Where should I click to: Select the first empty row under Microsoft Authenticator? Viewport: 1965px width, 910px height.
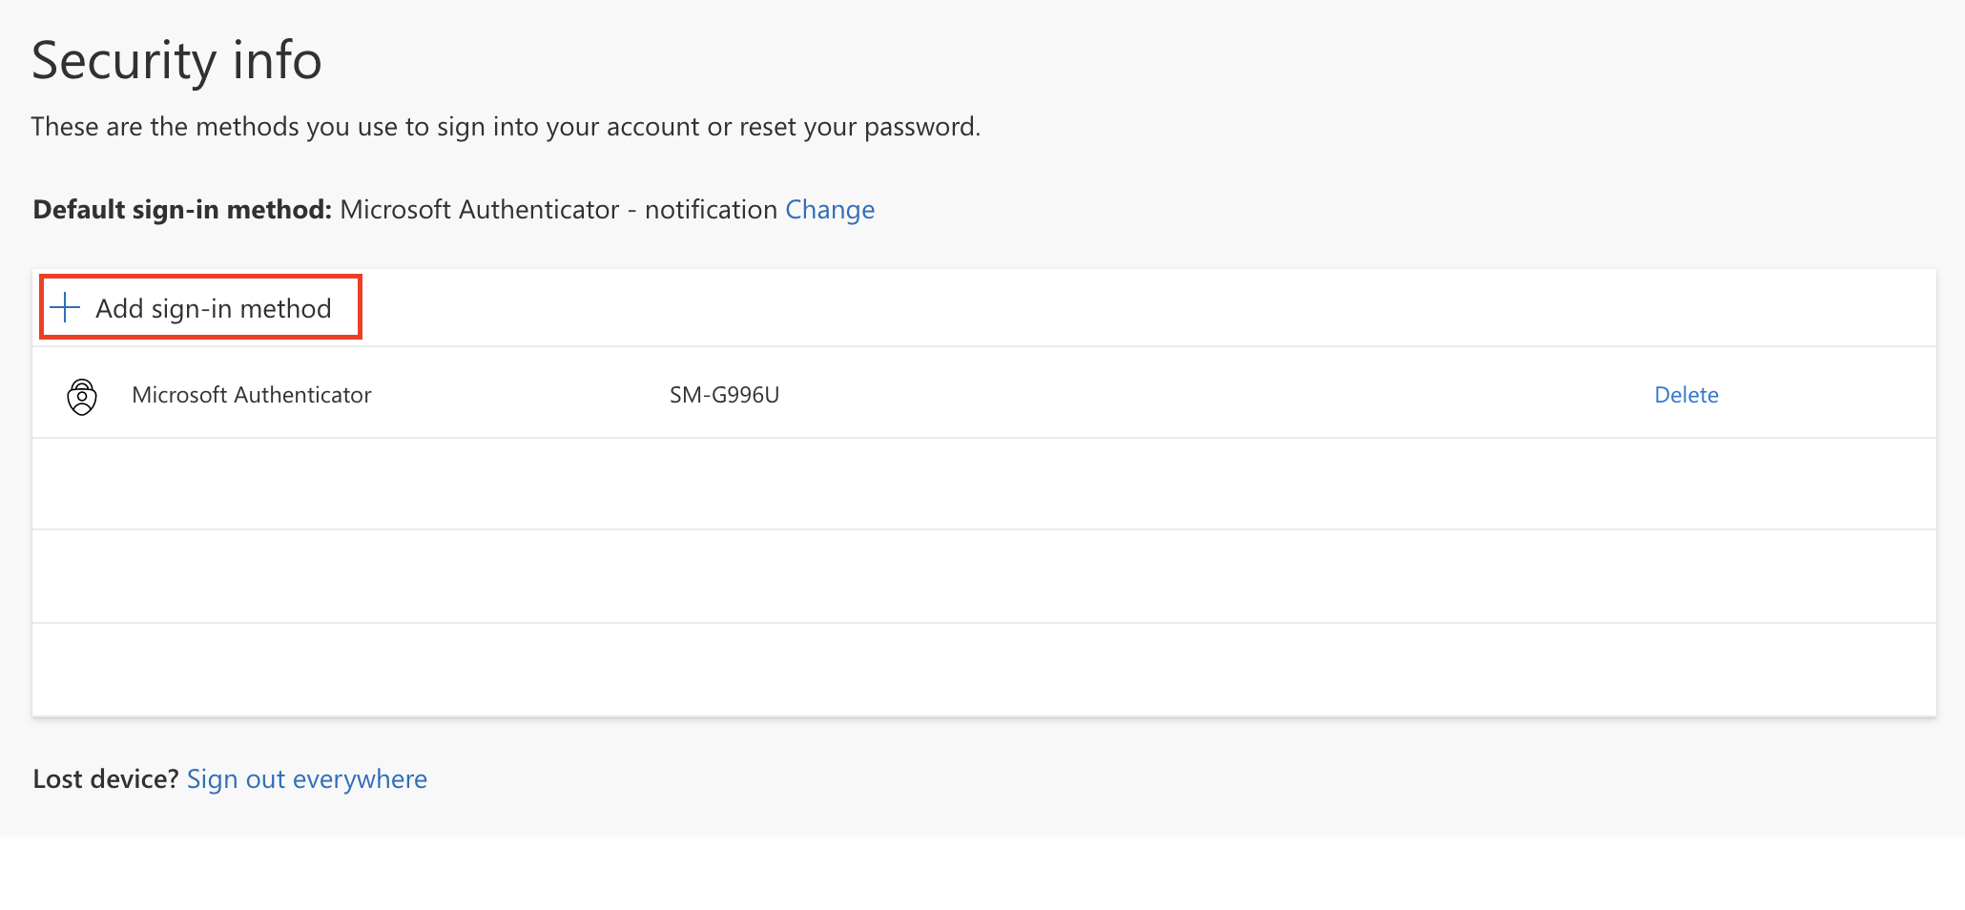(982, 485)
